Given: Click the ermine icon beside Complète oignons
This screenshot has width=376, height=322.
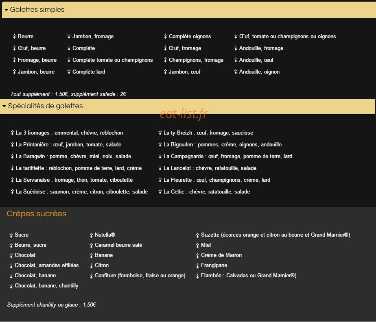Looking at the screenshot, I should tap(165, 37).
